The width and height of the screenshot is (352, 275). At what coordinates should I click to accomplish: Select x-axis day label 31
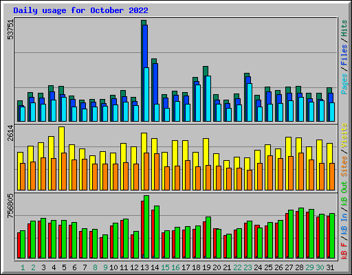(330, 267)
